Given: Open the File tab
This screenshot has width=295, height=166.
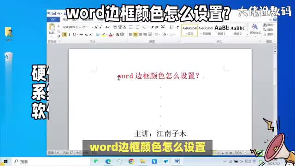Looking at the screenshot, I should tap(53, 19).
